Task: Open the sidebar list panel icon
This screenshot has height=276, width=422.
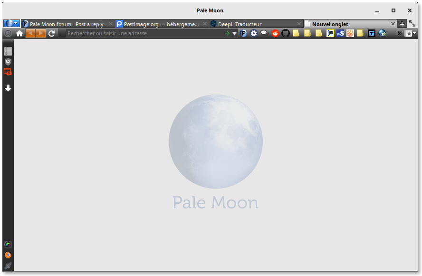Action: (x=8, y=51)
